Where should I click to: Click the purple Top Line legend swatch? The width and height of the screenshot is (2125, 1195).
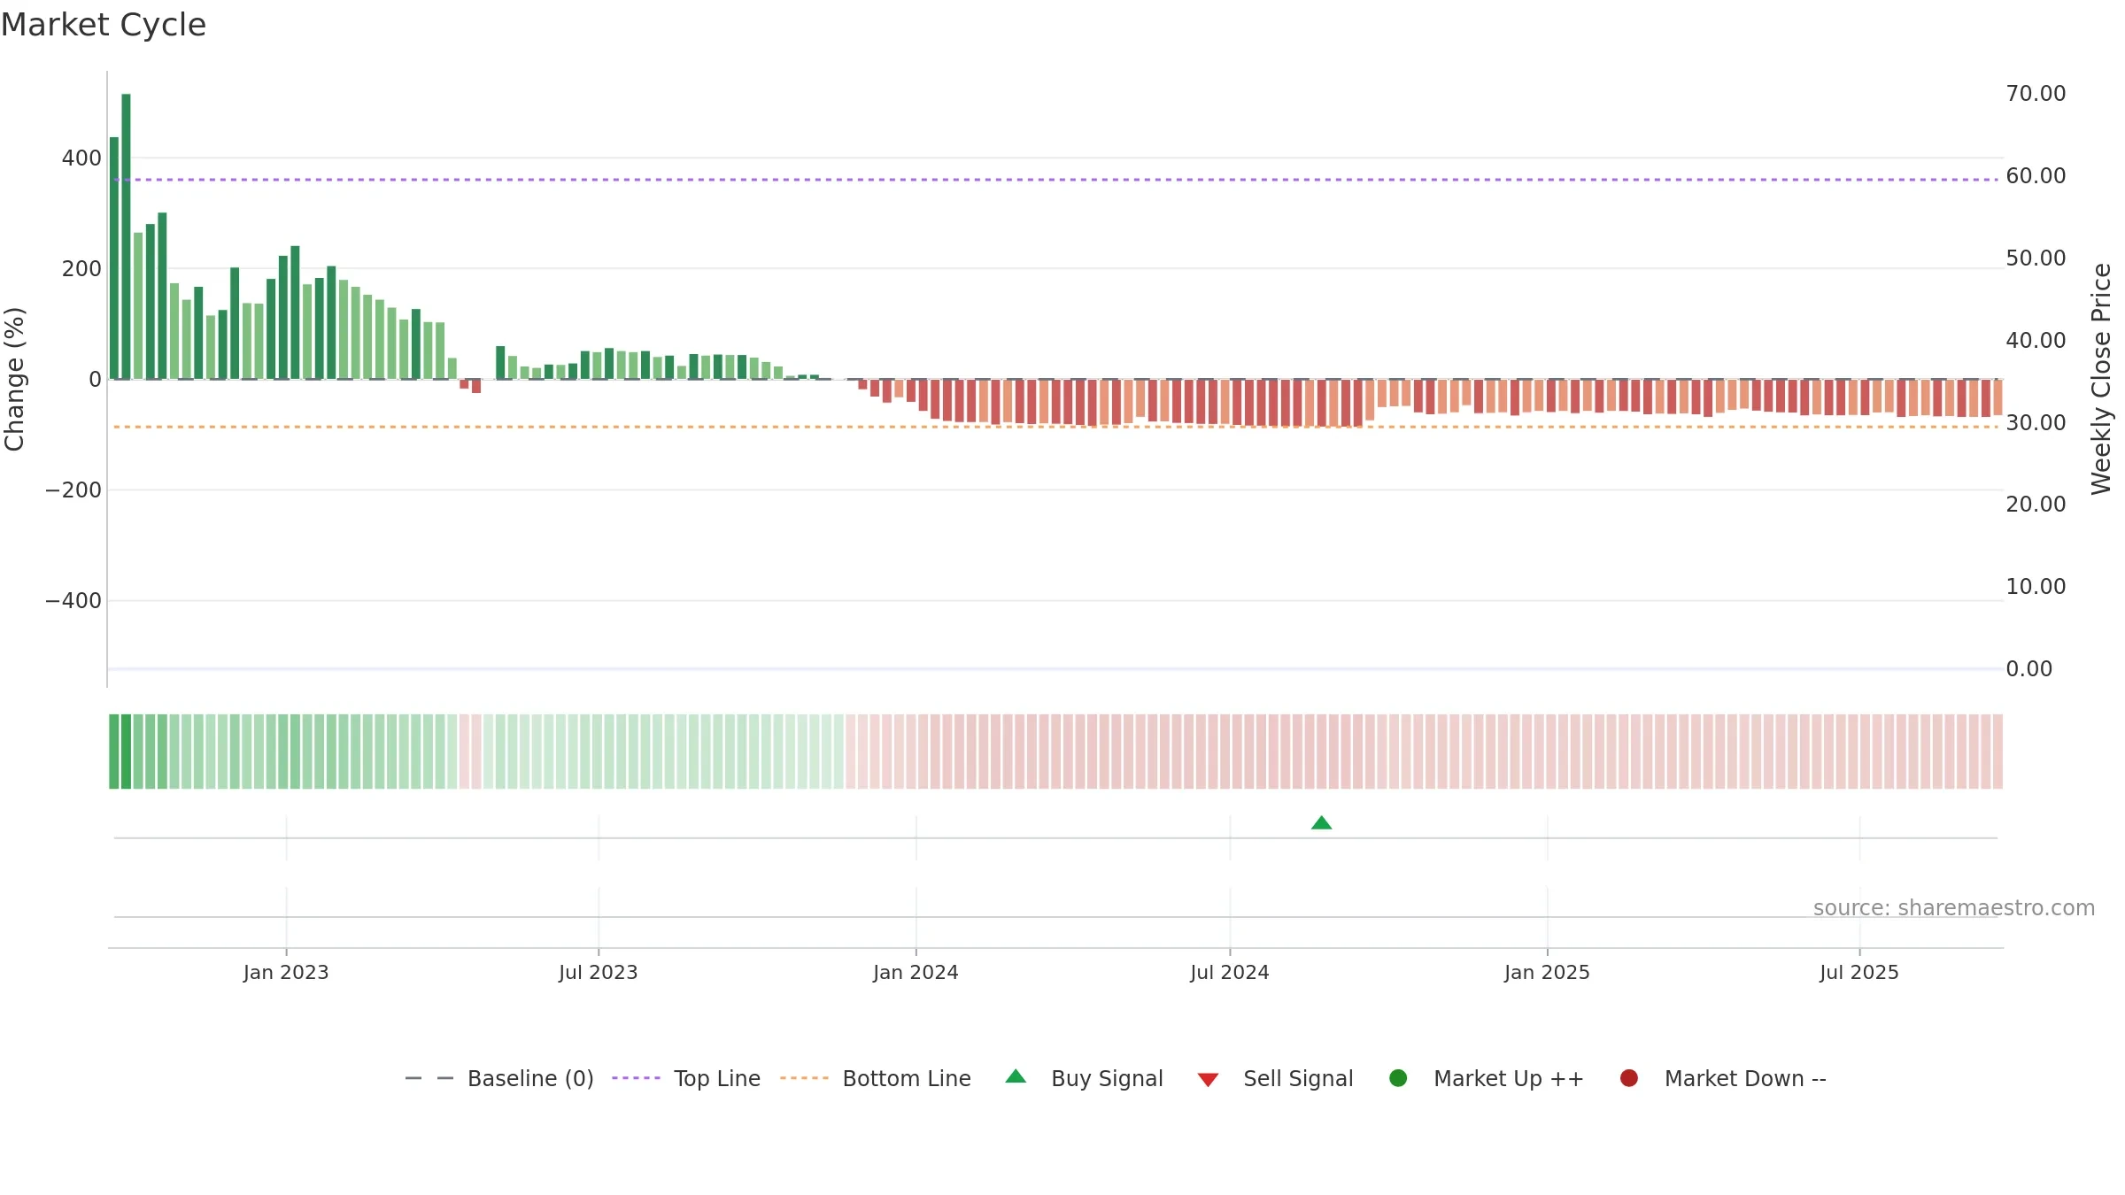click(x=636, y=1078)
